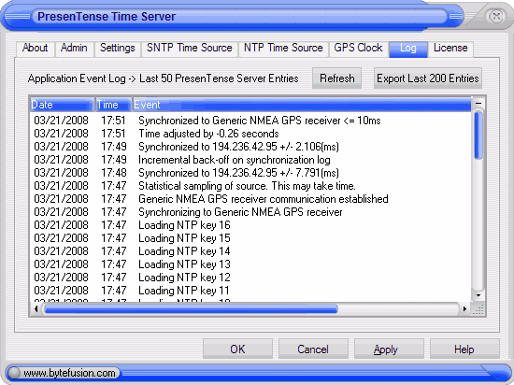Screen dimensions: 514x385
Task: Select the Log tab
Action: point(408,50)
